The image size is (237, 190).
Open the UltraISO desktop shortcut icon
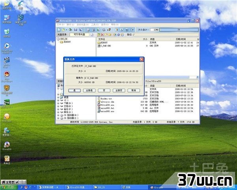7,146
